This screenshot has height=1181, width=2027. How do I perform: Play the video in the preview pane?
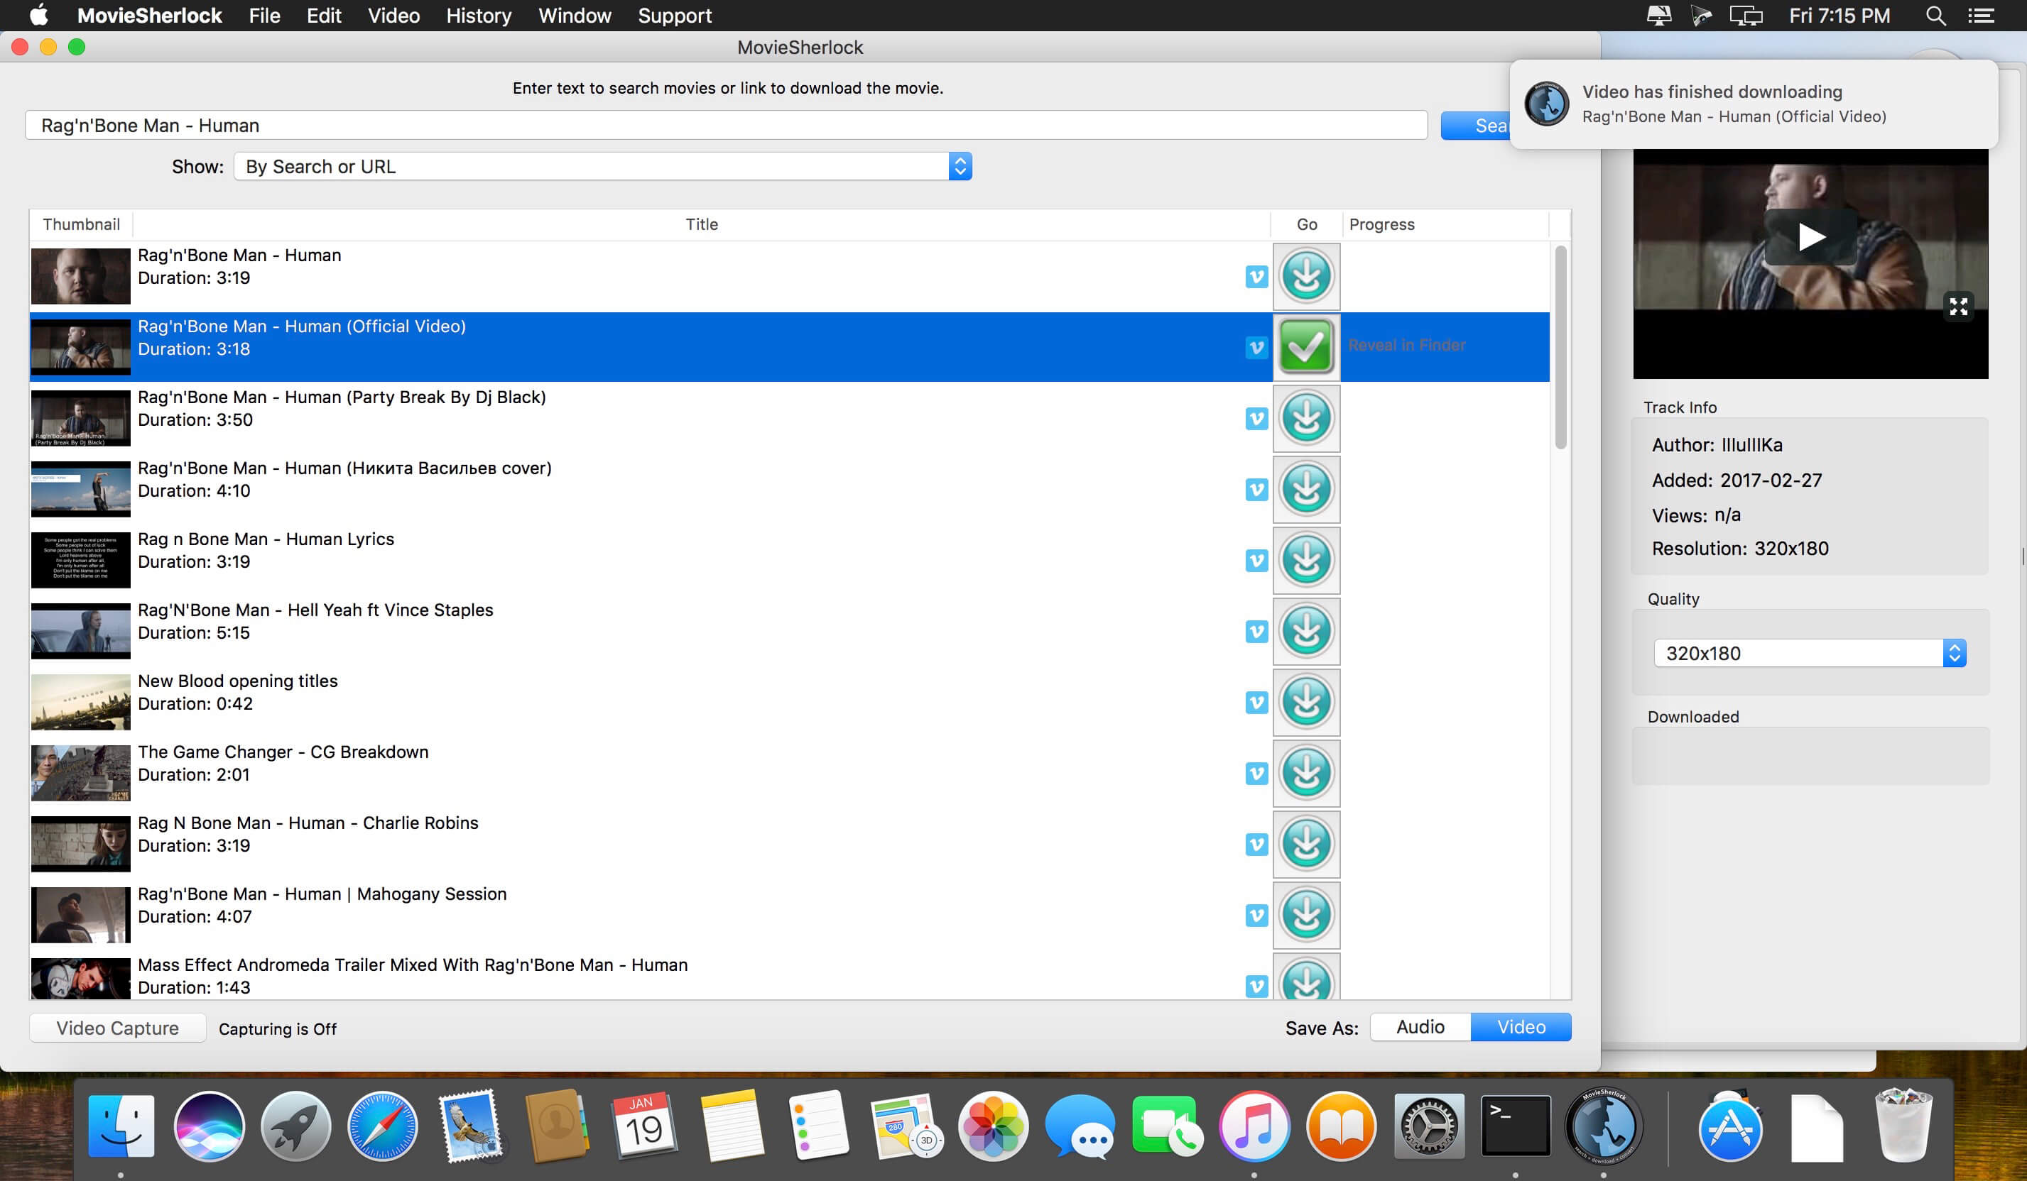(1810, 237)
